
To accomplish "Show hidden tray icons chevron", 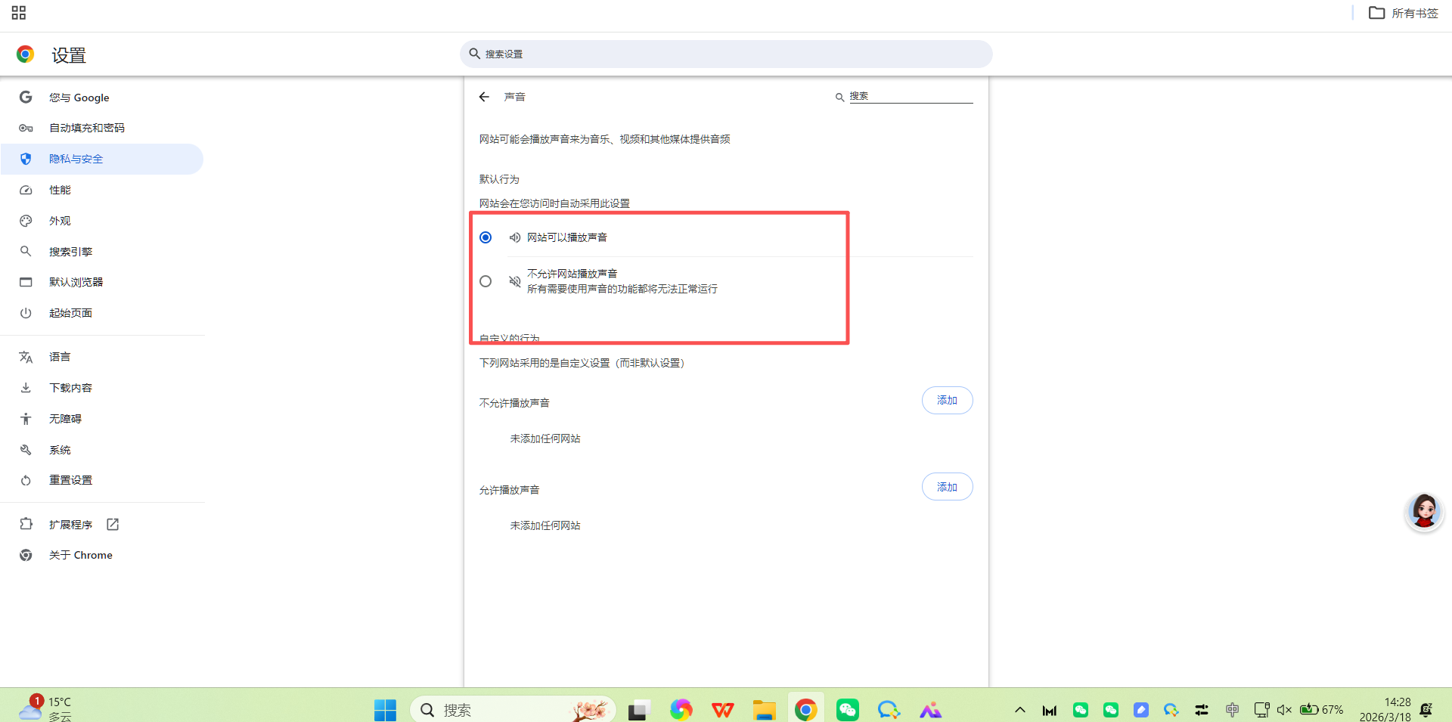I will tap(1019, 709).
